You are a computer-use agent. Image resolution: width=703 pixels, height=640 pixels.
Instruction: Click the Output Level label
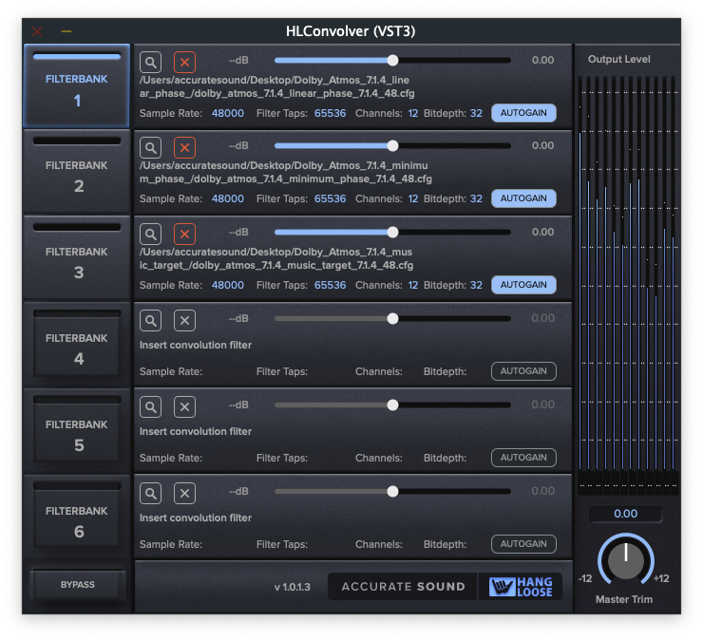(619, 59)
